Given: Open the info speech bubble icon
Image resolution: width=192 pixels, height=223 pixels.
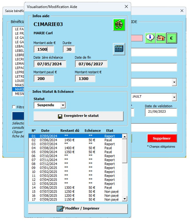Looking at the screenshot, I should tap(150, 38).
